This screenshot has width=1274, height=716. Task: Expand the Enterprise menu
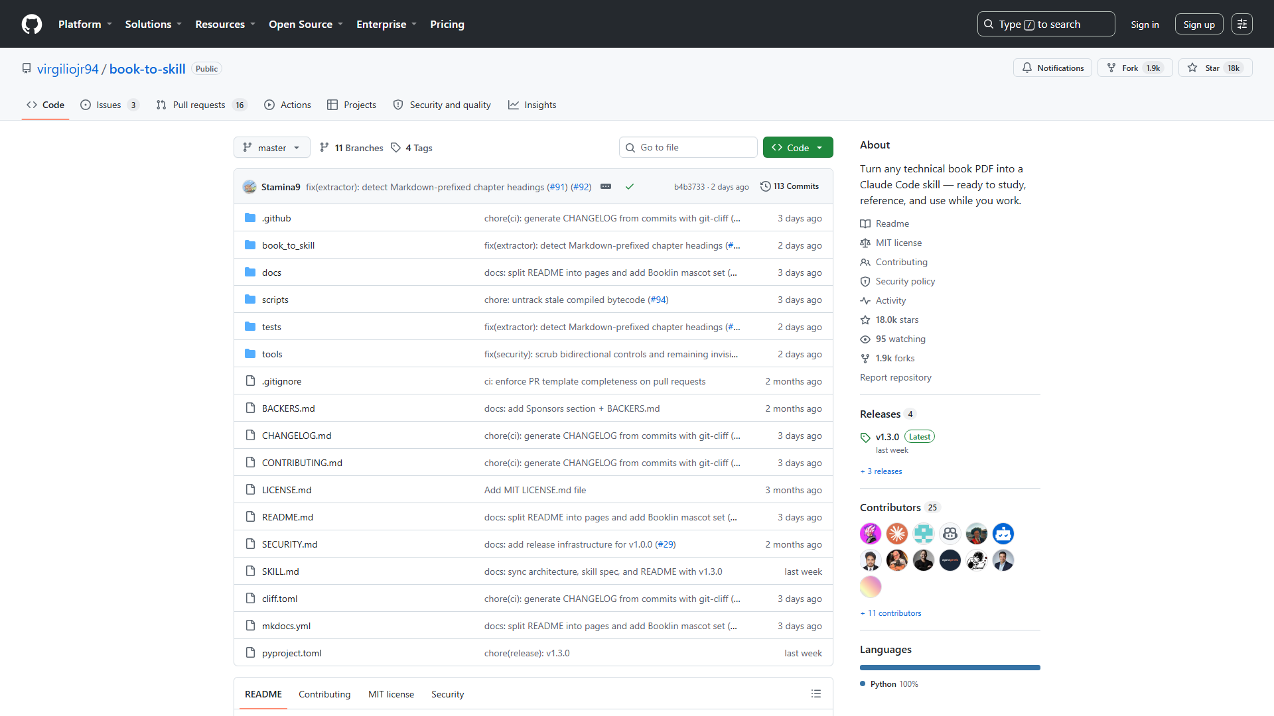click(x=386, y=24)
